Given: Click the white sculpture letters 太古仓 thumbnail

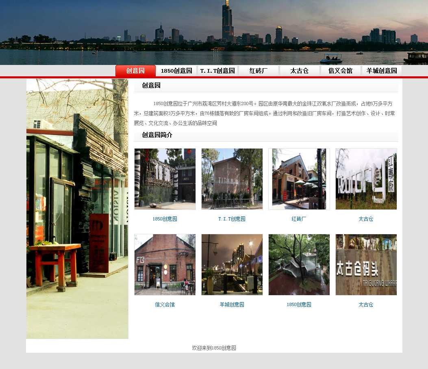Looking at the screenshot, I should [366, 179].
